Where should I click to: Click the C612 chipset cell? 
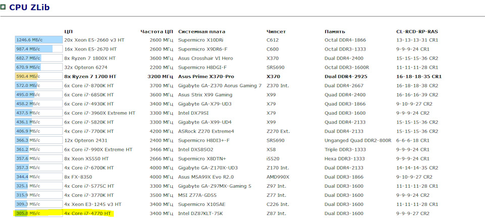click(x=272, y=40)
